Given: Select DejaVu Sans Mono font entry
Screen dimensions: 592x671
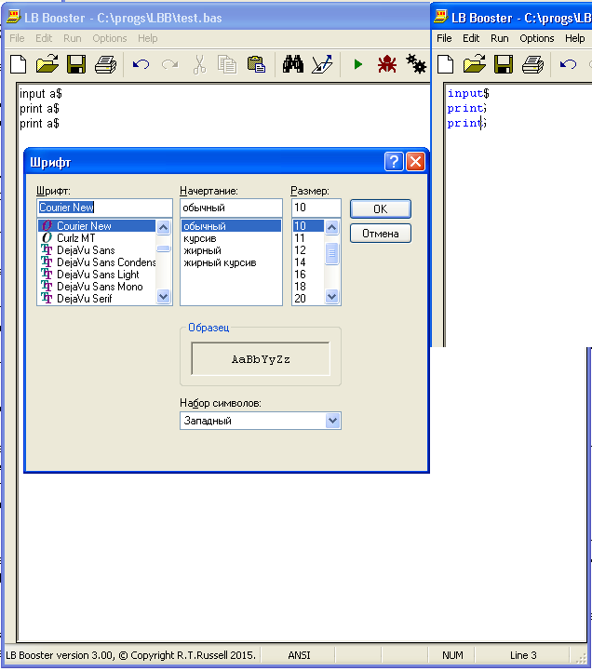Looking at the screenshot, I should (x=97, y=287).
